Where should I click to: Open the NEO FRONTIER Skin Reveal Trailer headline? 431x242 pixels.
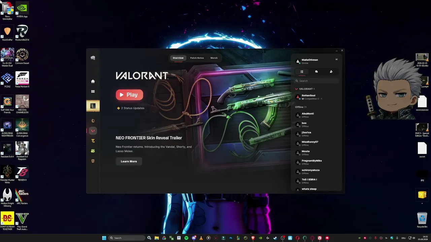pos(149,138)
